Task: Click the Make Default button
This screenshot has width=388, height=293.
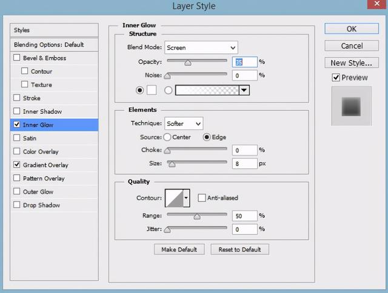Action: (x=179, y=249)
